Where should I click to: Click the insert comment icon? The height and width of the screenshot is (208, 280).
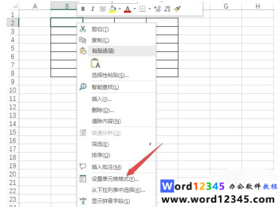[83, 166]
